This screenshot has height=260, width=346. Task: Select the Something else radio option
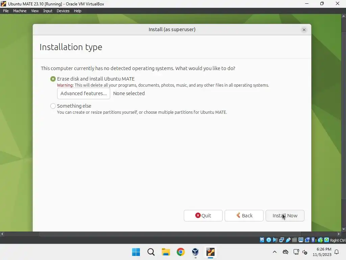pyautogui.click(x=53, y=106)
